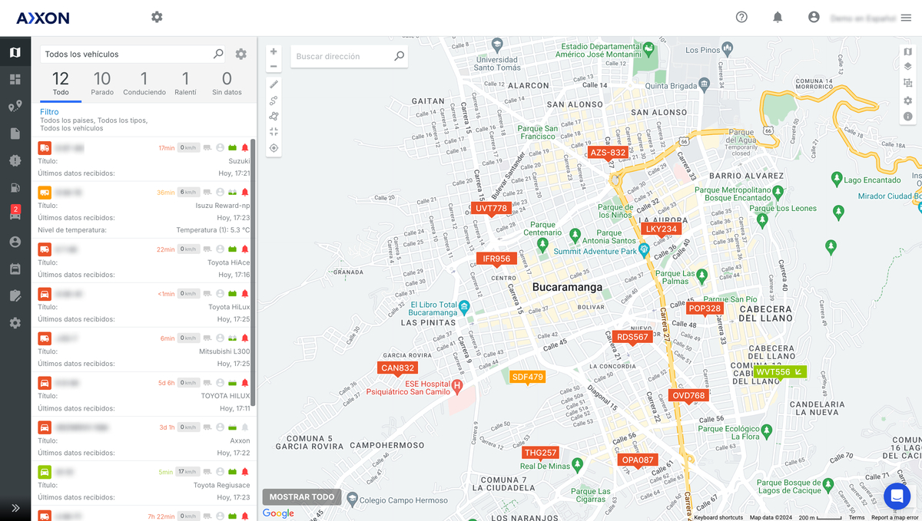This screenshot has width=922, height=521.
Task: Open the vehicles section with 2 notifications
Action: click(x=15, y=214)
